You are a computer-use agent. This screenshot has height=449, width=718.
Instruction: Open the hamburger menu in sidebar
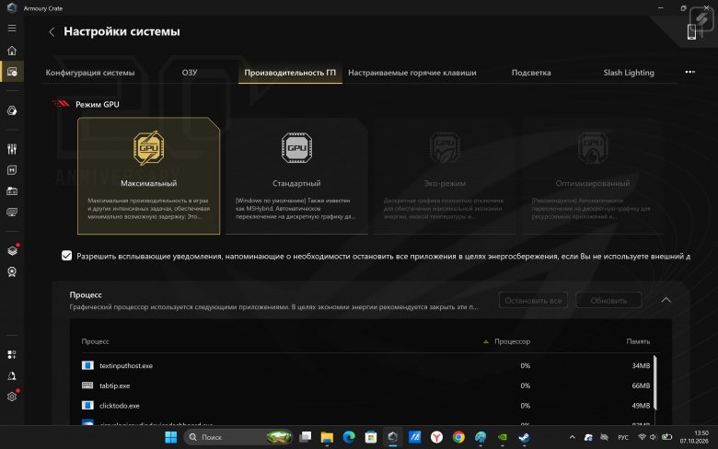(x=12, y=28)
